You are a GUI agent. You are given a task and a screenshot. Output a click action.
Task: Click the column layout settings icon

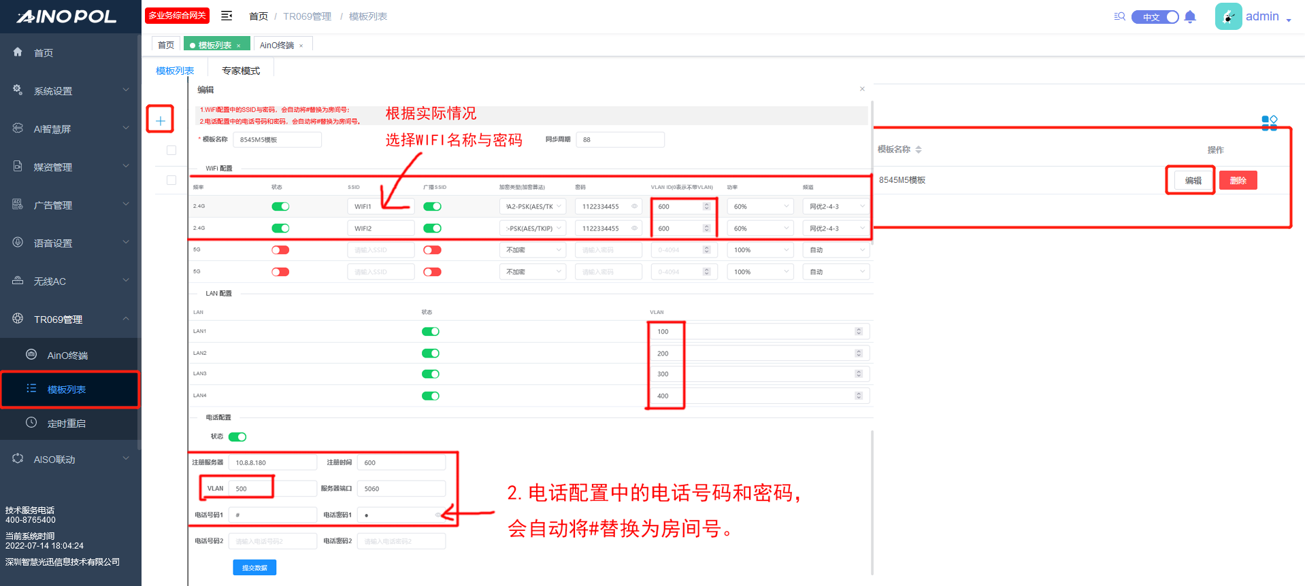(x=1269, y=122)
